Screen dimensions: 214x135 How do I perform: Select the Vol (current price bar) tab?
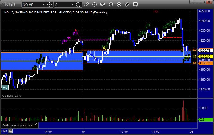[x=18, y=125]
